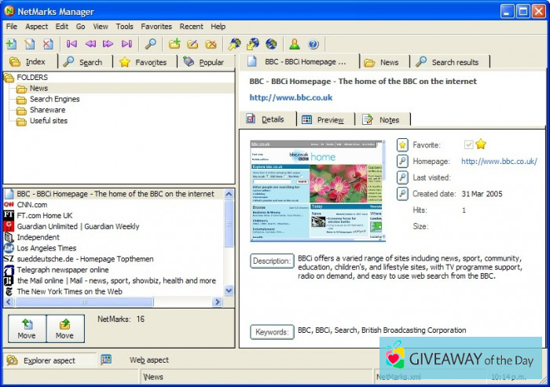The image size is (550, 387).
Task: Open the Search Engines folder
Action: tap(54, 100)
